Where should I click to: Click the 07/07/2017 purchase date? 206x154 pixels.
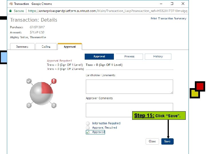(37, 27)
